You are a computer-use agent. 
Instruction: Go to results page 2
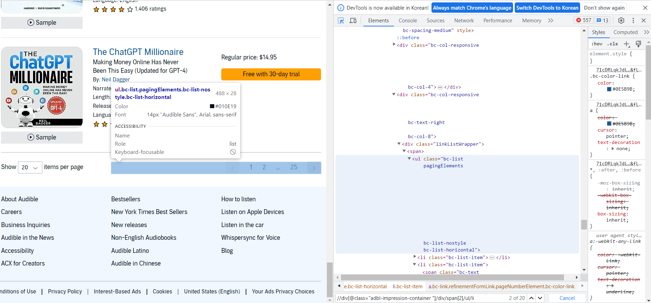tap(264, 167)
